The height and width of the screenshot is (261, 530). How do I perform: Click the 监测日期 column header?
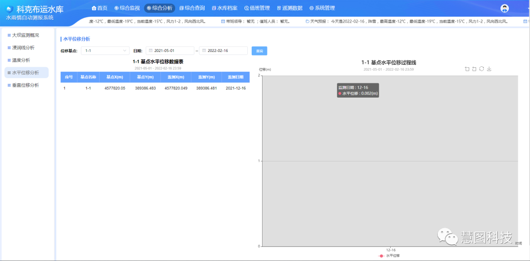pos(236,77)
